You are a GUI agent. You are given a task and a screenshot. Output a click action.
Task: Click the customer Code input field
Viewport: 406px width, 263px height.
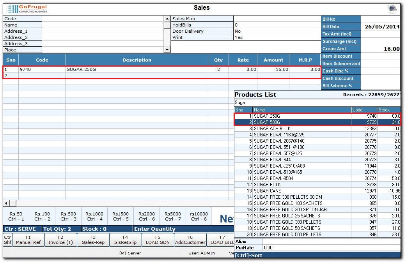[102, 19]
